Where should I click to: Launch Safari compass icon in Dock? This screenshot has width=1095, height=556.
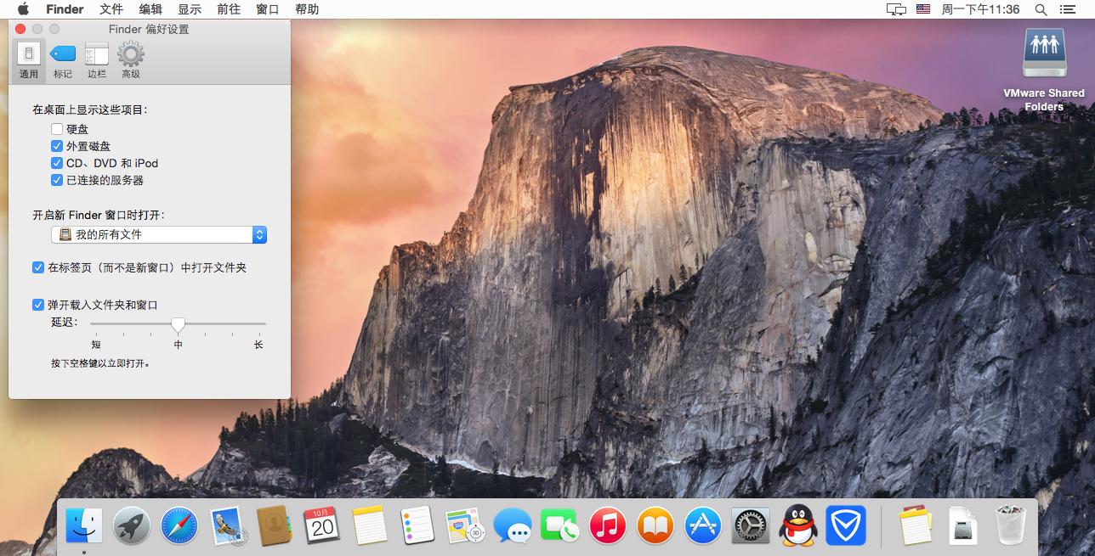pyautogui.click(x=179, y=526)
